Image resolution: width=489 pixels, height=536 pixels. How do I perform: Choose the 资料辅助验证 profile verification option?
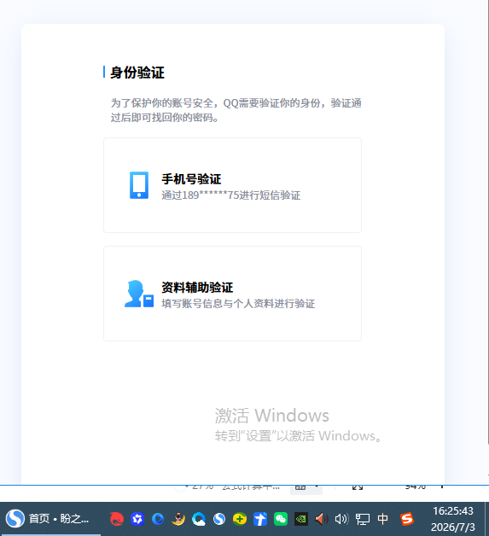232,294
